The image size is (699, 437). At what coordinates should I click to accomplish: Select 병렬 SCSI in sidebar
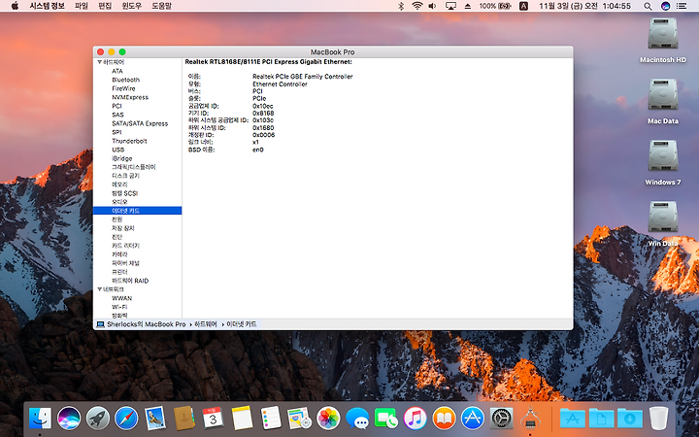tap(125, 193)
